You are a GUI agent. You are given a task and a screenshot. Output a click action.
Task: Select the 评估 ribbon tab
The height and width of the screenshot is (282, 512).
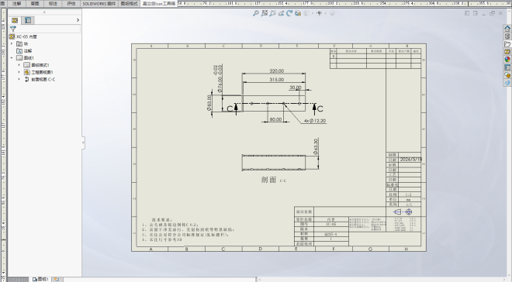pos(71,4)
